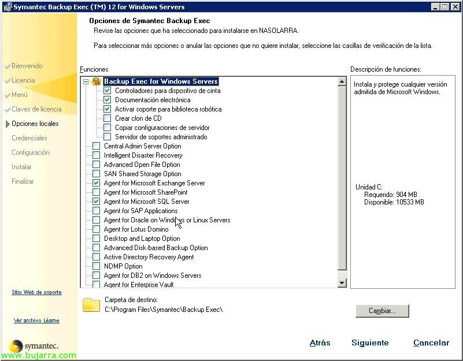This screenshot has height=361, width=463.
Task: Check Agent for Lotus Domino
Action: pos(97,229)
